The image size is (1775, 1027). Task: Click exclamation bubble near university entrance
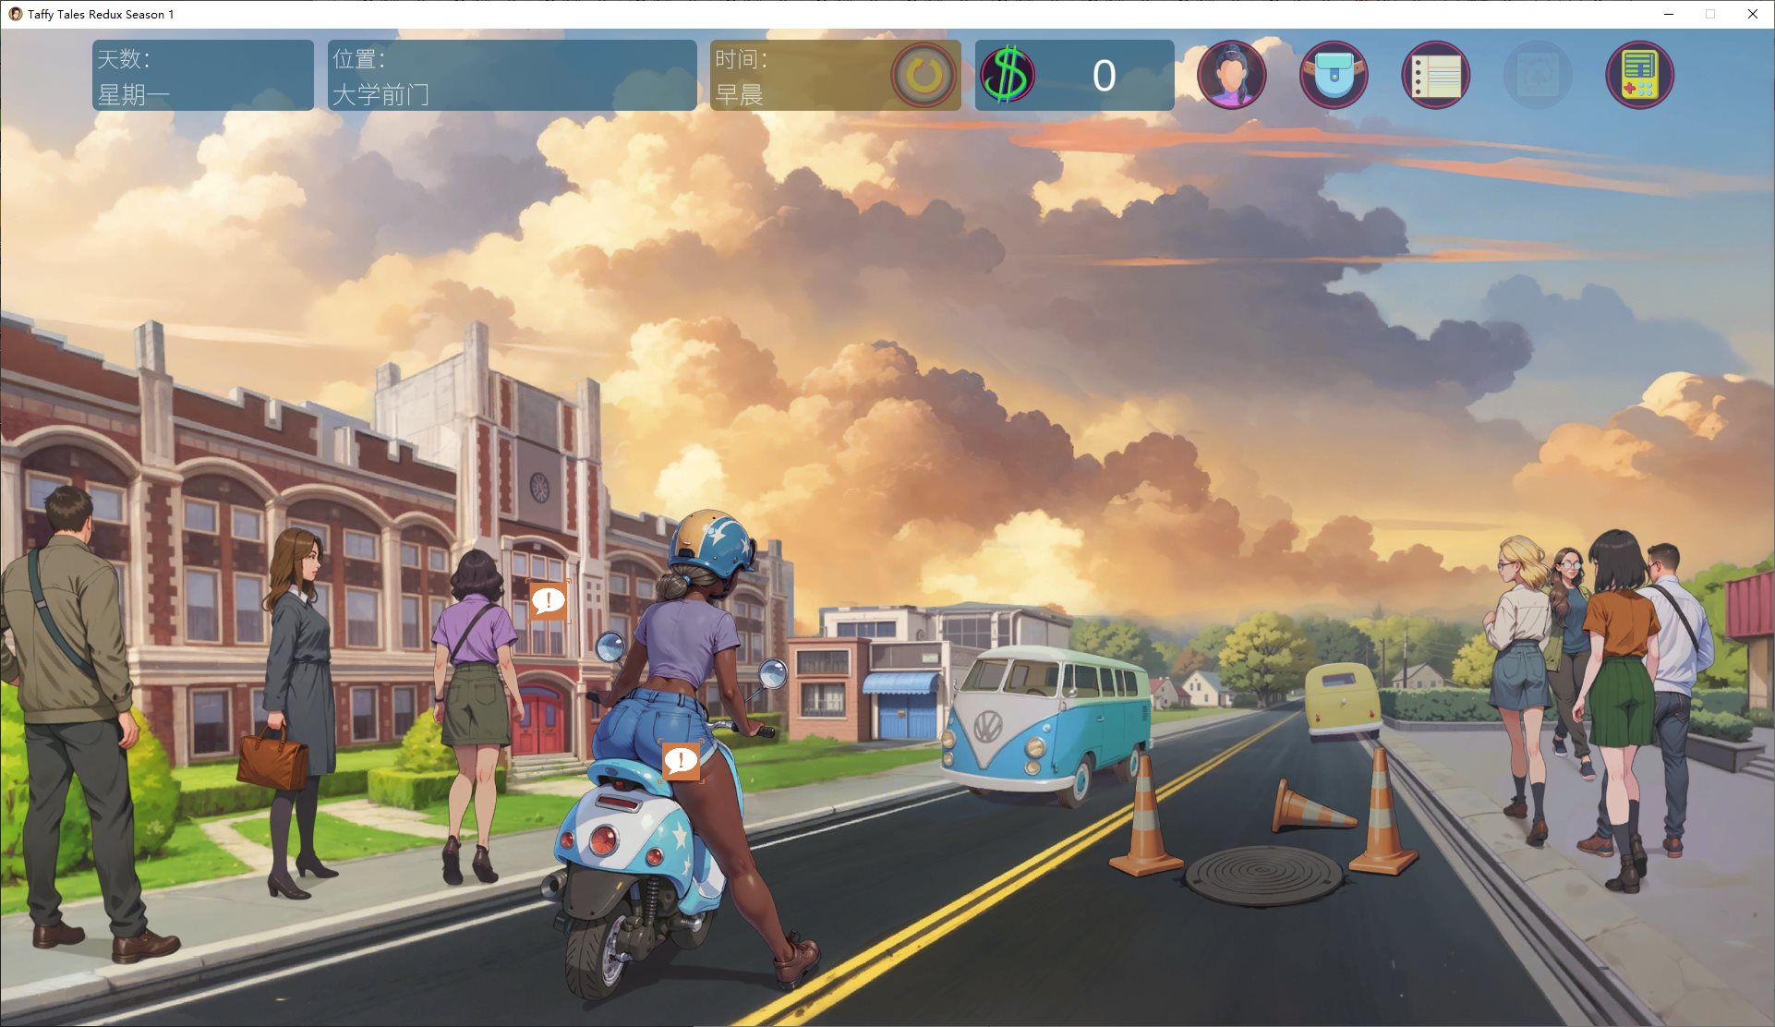[548, 600]
